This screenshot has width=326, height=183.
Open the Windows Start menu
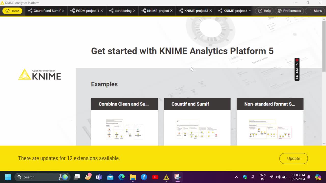(x=8, y=177)
